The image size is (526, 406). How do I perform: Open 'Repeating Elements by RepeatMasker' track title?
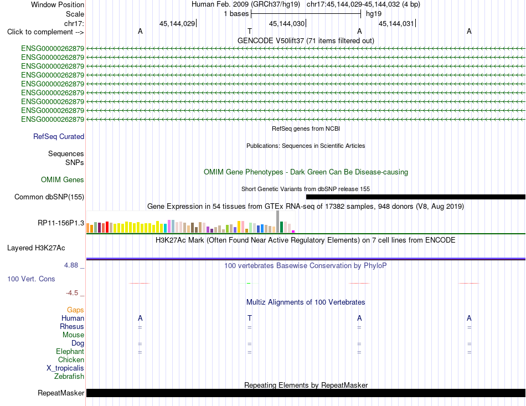pyautogui.click(x=306, y=385)
